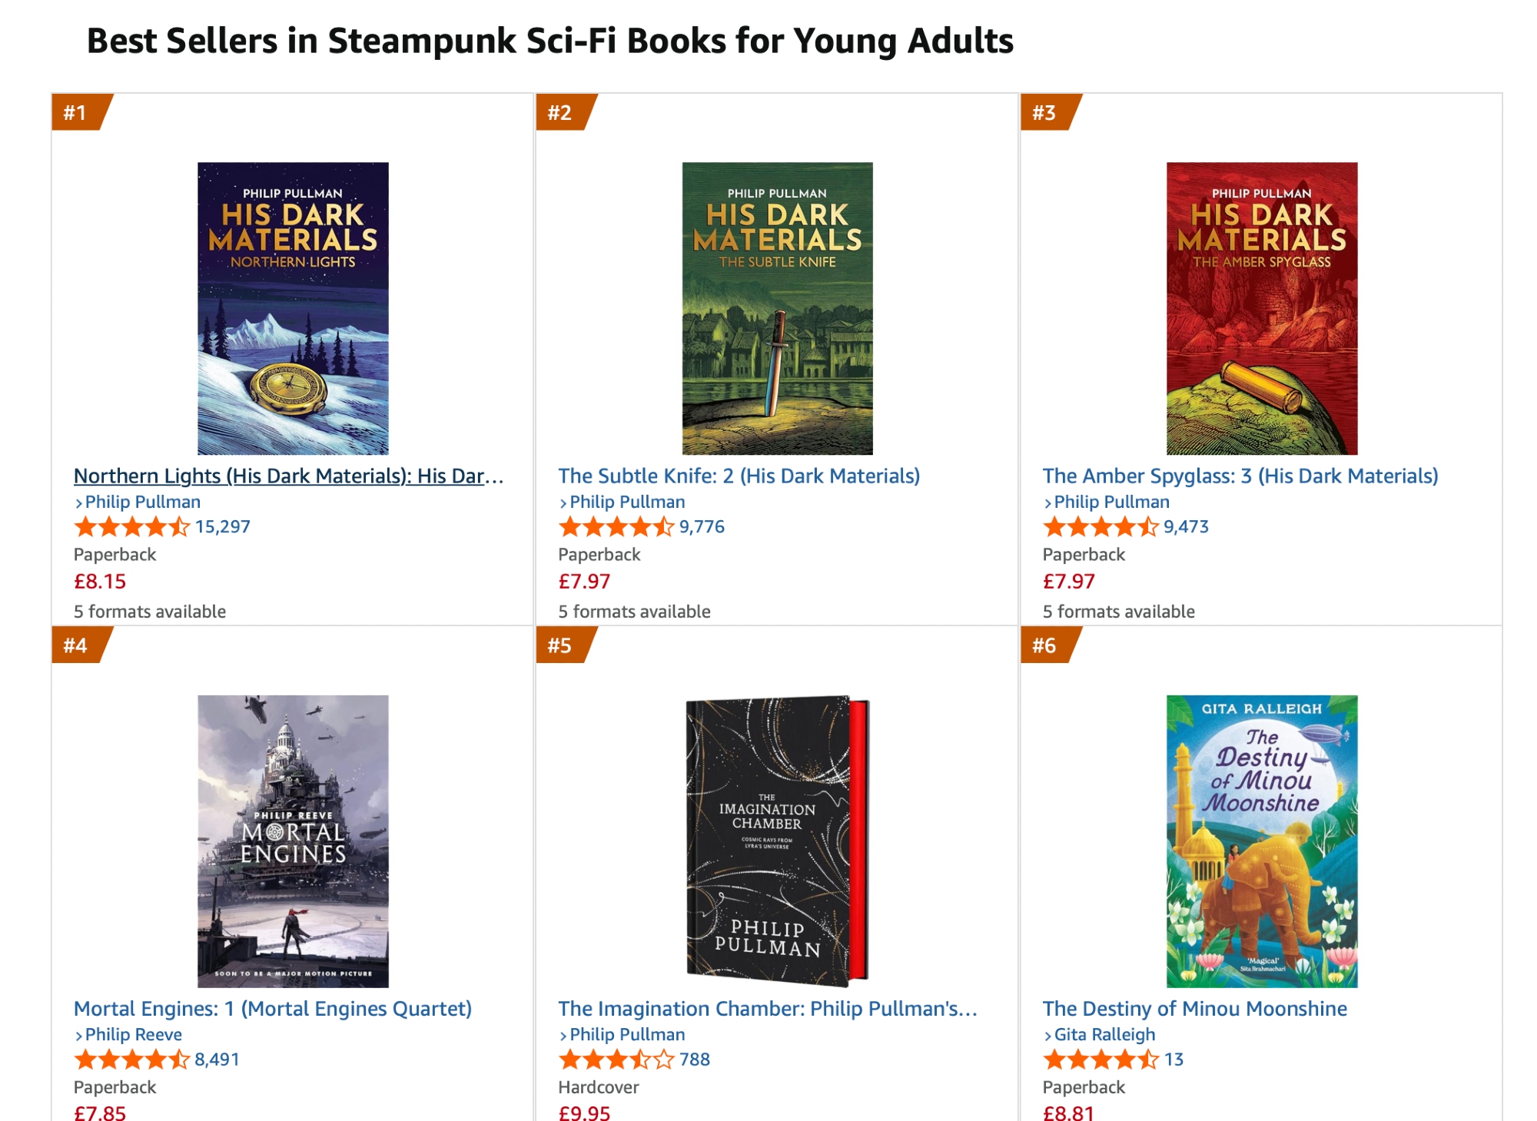The image size is (1537, 1121).
Task: Follow The Amber Spyglass: 3 title link
Action: [x=1240, y=476]
